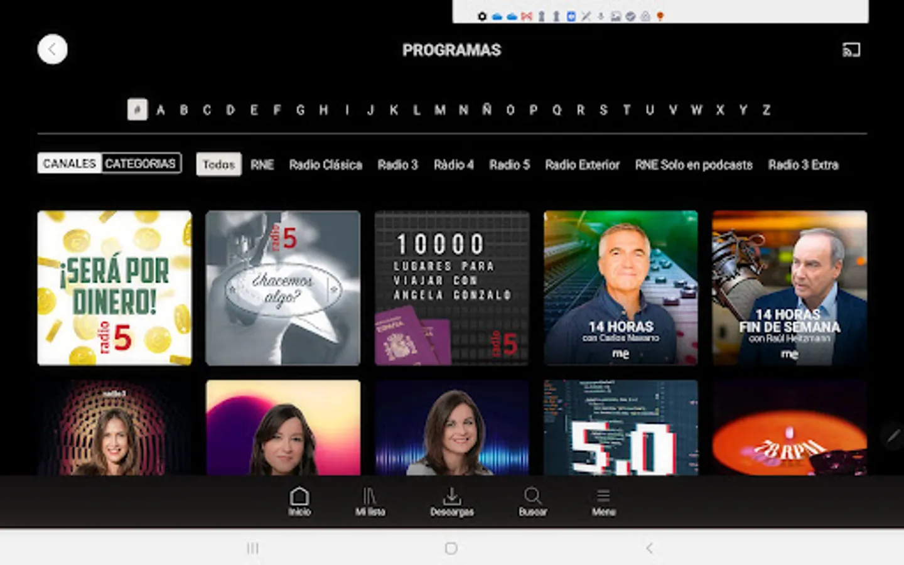Open Mi lista in bottom bar
The image size is (904, 565).
pos(370,502)
